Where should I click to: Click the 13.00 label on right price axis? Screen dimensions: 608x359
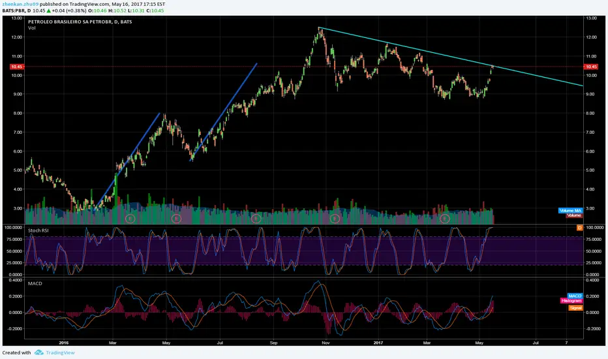591,18
